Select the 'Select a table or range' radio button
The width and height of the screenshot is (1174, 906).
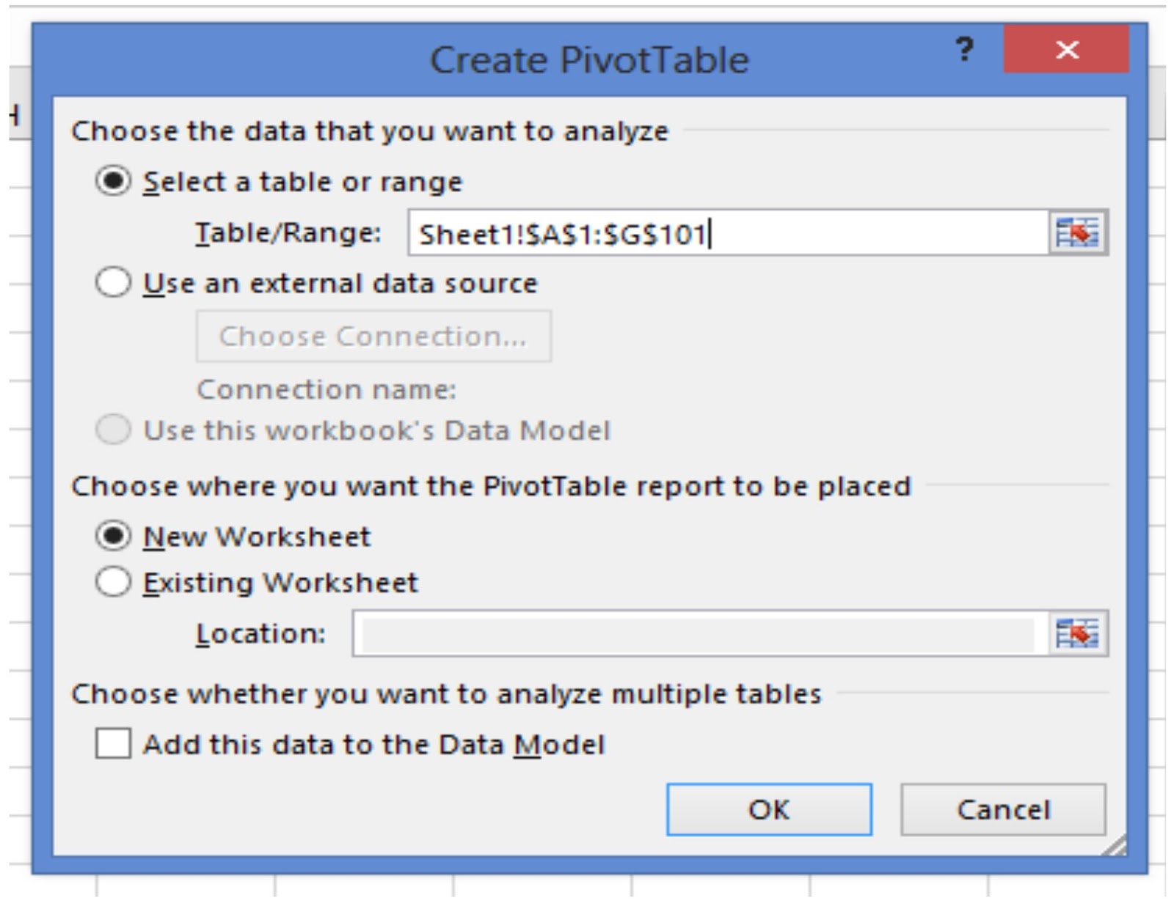pos(114,181)
